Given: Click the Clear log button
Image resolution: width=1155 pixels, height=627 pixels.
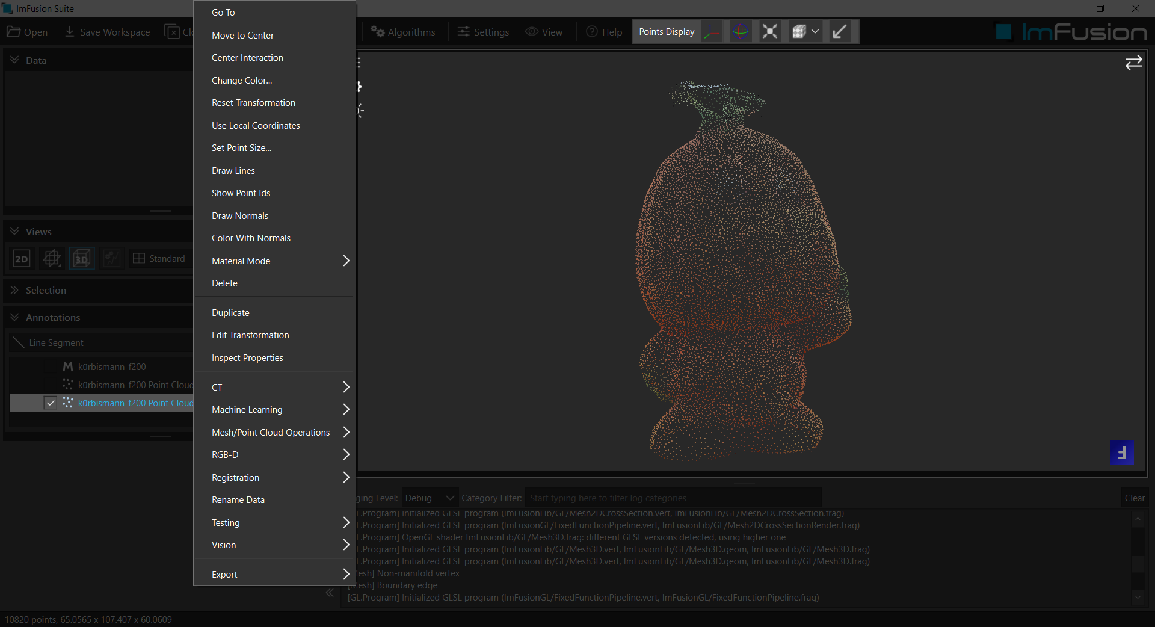Looking at the screenshot, I should pos(1135,498).
